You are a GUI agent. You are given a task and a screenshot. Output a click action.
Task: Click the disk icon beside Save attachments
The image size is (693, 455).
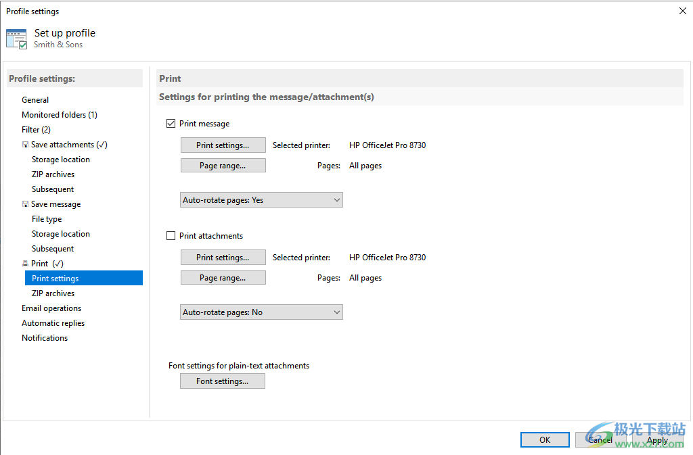25,145
